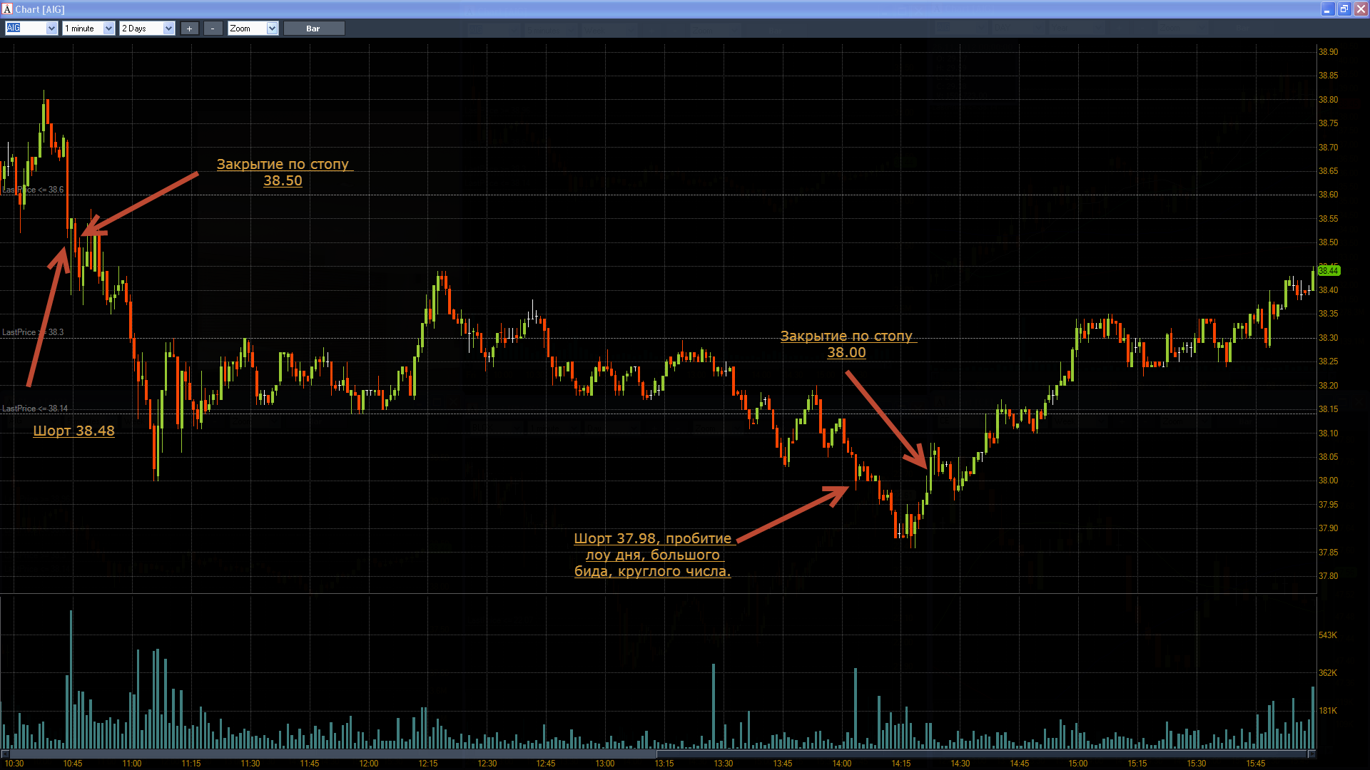This screenshot has height=770, width=1370.
Task: Click the Bar chart type button
Action: click(313, 29)
